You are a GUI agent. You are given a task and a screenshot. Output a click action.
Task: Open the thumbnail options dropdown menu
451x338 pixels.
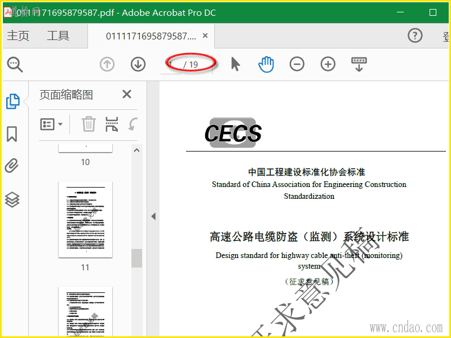(51, 124)
